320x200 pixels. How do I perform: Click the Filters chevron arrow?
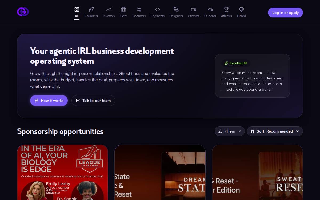(x=239, y=131)
